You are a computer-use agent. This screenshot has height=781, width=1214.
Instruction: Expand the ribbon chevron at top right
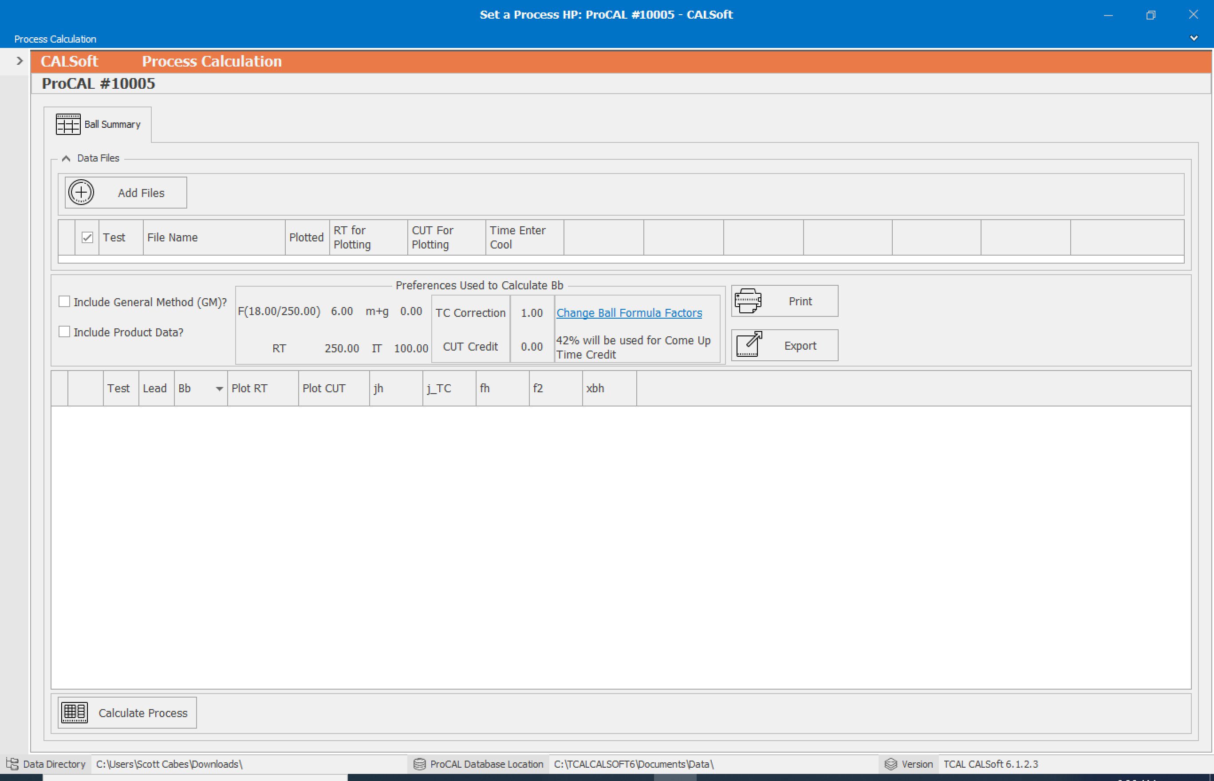(x=1194, y=38)
